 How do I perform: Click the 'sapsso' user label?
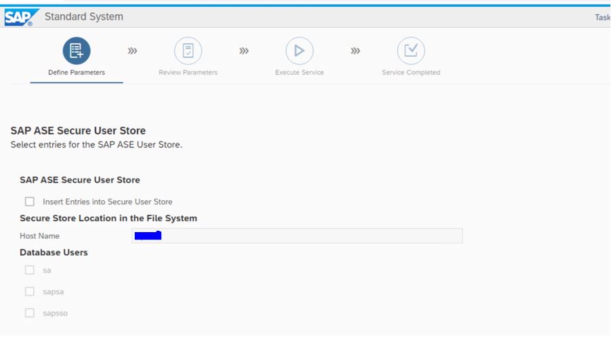coord(55,313)
